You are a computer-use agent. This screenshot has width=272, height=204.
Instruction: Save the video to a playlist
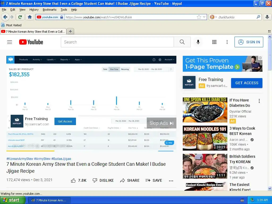pos(154,180)
